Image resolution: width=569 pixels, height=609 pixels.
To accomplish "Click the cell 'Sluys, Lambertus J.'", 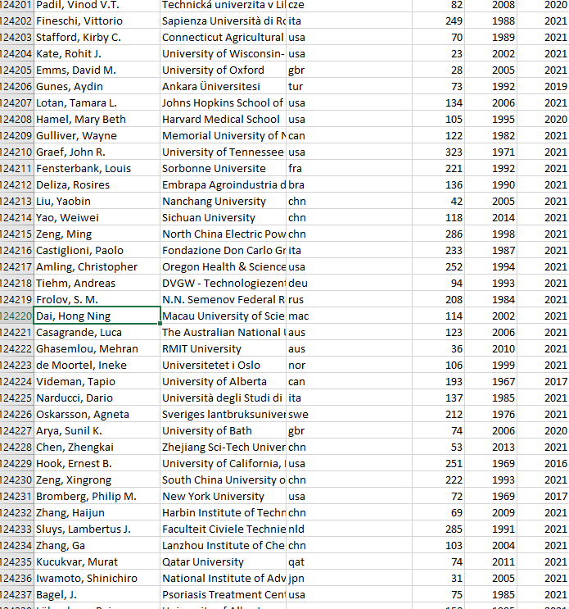I will coord(97,529).
